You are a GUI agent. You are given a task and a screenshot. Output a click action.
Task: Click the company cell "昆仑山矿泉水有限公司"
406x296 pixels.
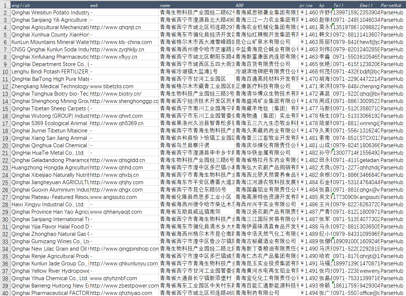pos(267,42)
